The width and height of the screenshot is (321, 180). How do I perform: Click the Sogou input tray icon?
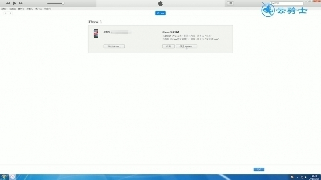point(292,177)
